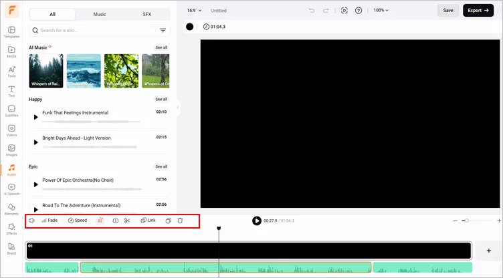
Task: Click the split clip icon
Action: [x=116, y=221]
